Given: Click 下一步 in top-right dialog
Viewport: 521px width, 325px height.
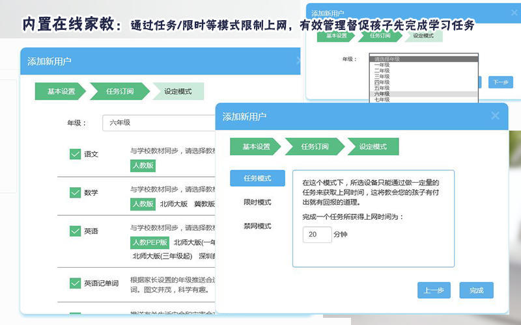Looking at the screenshot, I should [501, 82].
